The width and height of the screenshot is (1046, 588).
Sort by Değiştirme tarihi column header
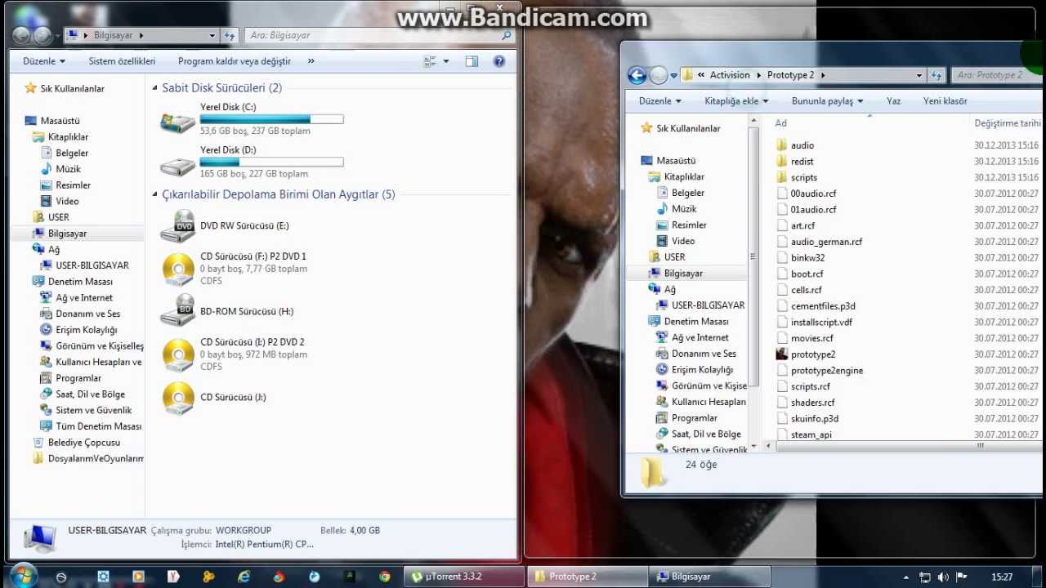(1007, 123)
